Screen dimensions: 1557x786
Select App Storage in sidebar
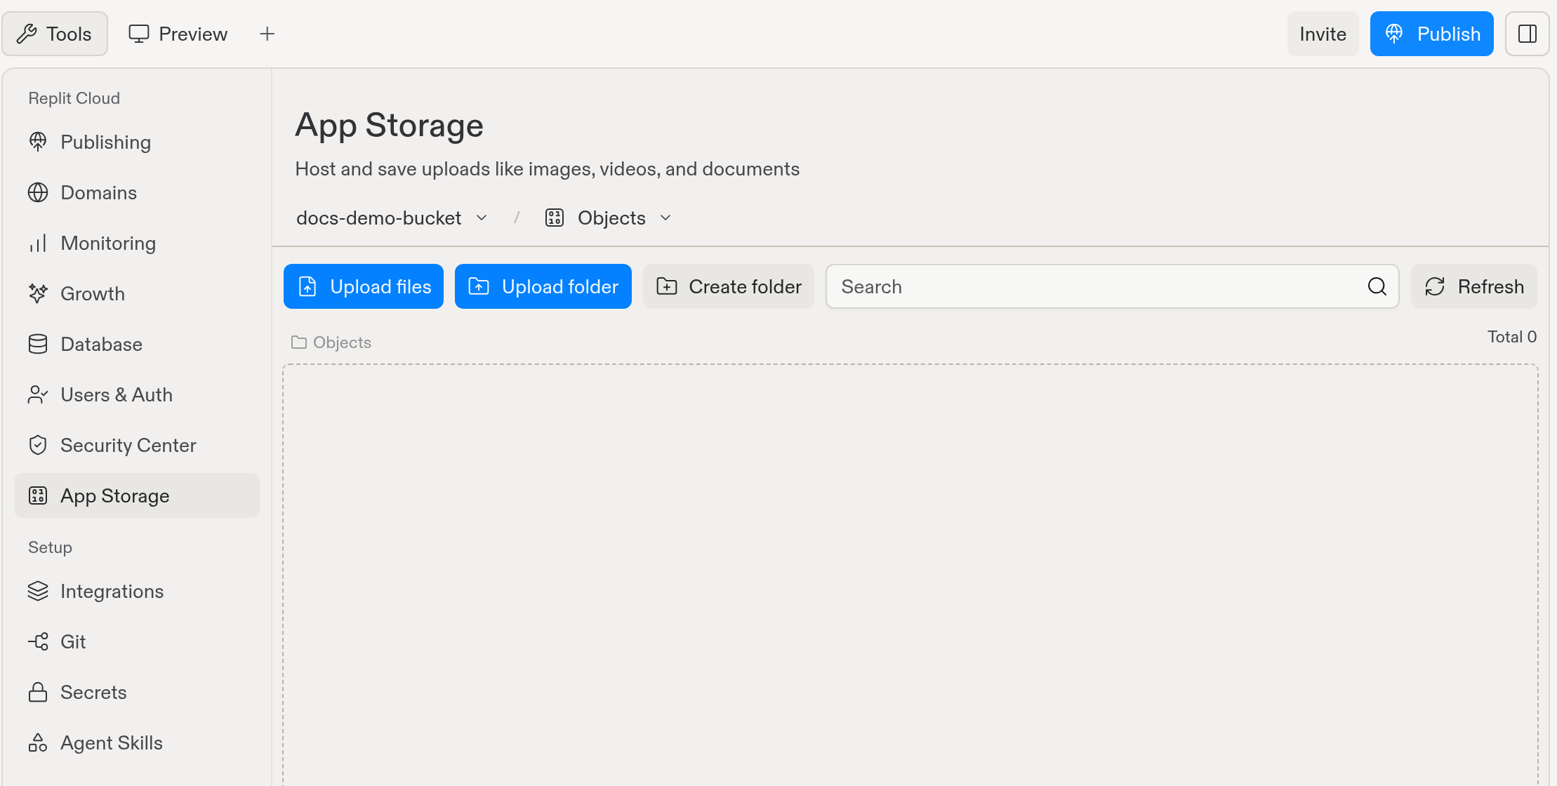[x=137, y=495]
